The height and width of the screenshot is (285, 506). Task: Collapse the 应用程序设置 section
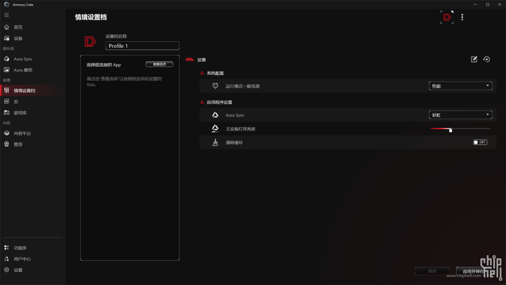pos(202,102)
